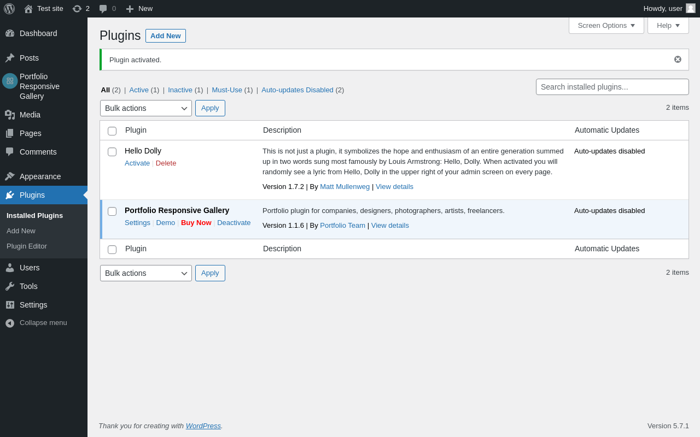Filter plugins by Inactive
Image resolution: width=700 pixels, height=437 pixels.
click(x=180, y=90)
